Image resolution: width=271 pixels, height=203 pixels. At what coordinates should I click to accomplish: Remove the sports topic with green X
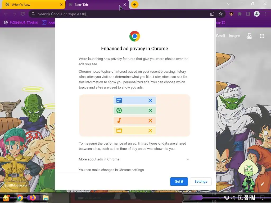[x=150, y=110]
